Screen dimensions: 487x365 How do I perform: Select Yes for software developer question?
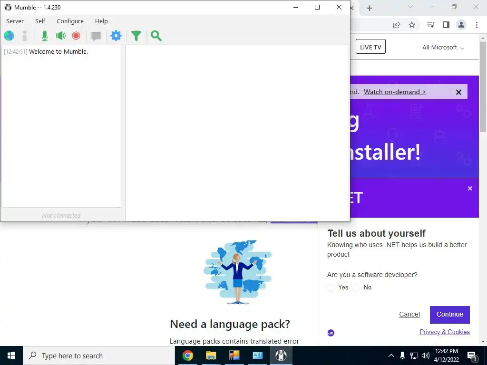(x=331, y=288)
